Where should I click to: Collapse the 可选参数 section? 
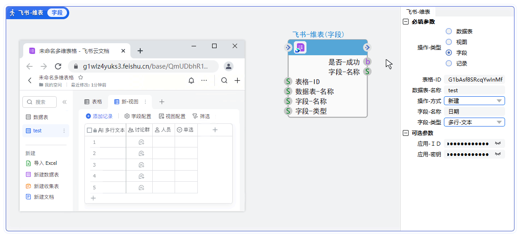[x=405, y=133]
